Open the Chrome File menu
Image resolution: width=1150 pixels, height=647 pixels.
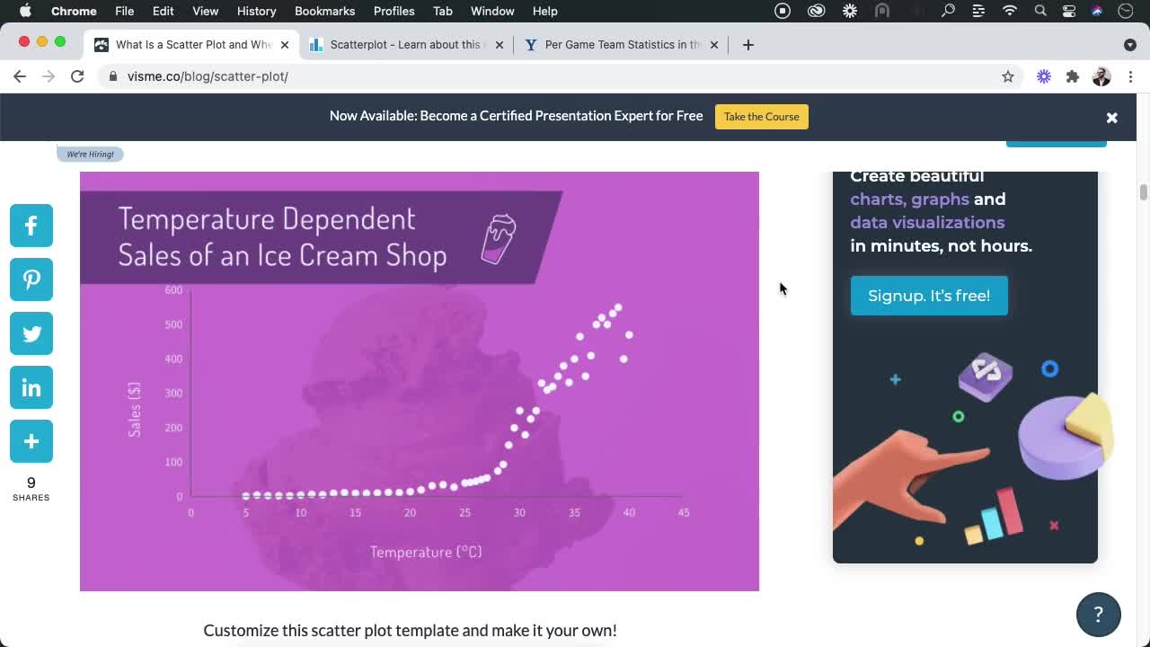124,11
